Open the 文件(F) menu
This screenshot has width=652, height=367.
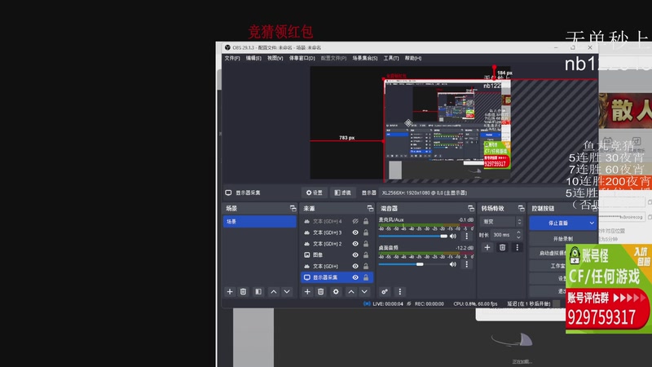[x=232, y=58]
